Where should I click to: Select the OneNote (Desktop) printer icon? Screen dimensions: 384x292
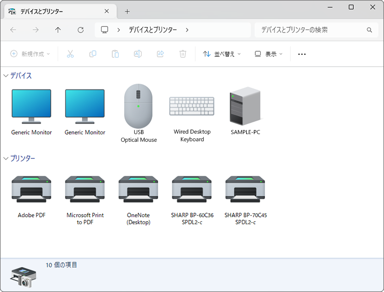(x=138, y=189)
